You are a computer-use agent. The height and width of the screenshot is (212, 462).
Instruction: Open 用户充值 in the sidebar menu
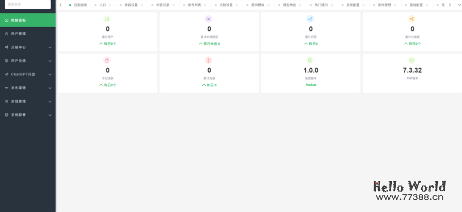27,61
